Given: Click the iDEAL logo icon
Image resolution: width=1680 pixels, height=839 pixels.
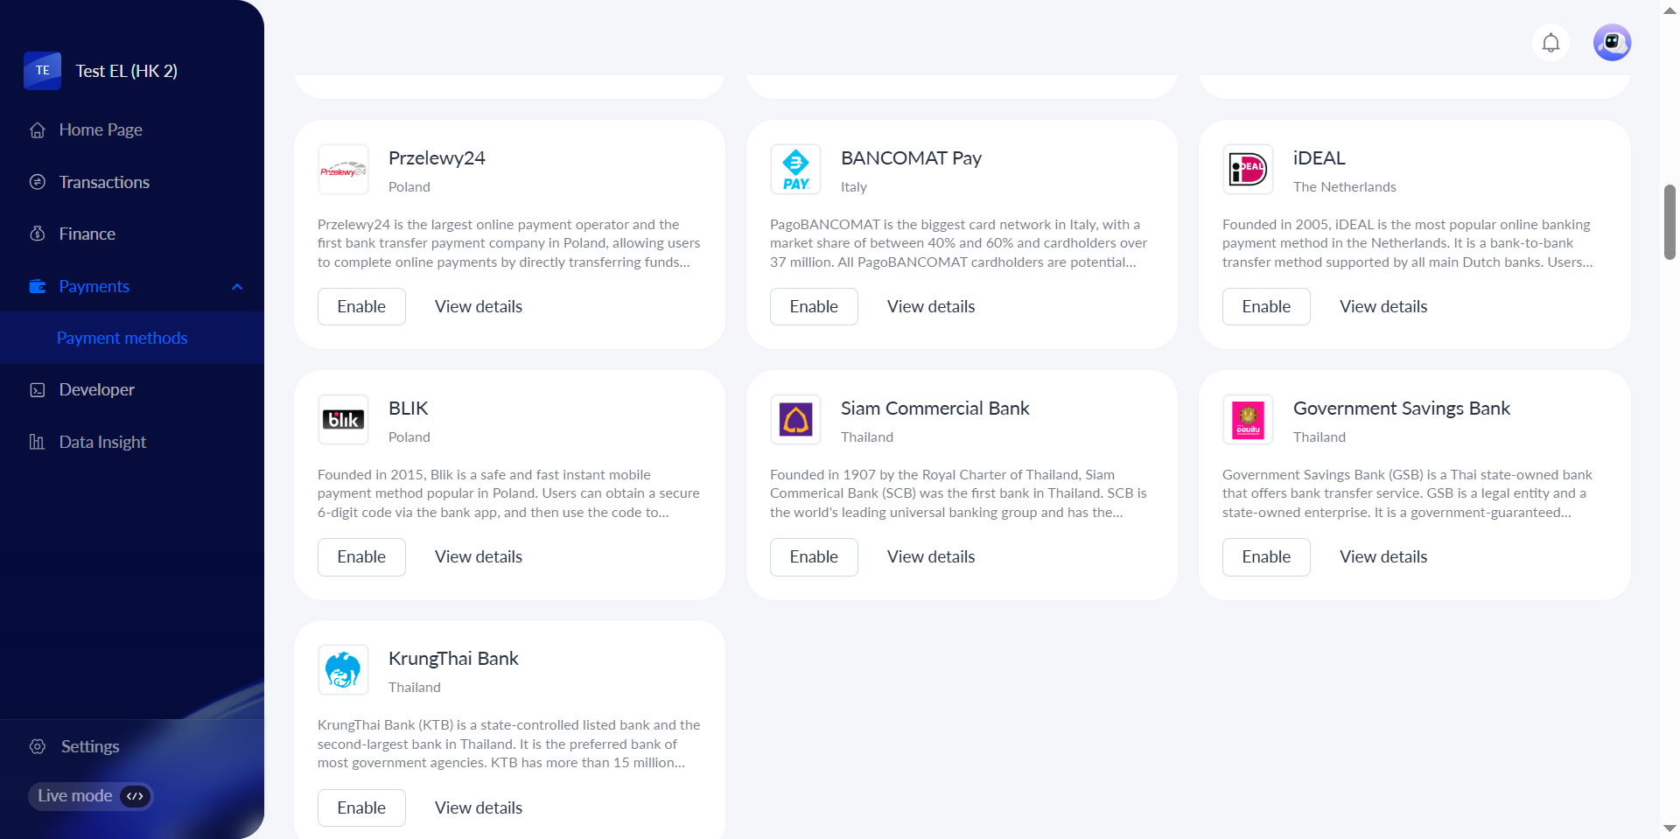Looking at the screenshot, I should tap(1248, 170).
